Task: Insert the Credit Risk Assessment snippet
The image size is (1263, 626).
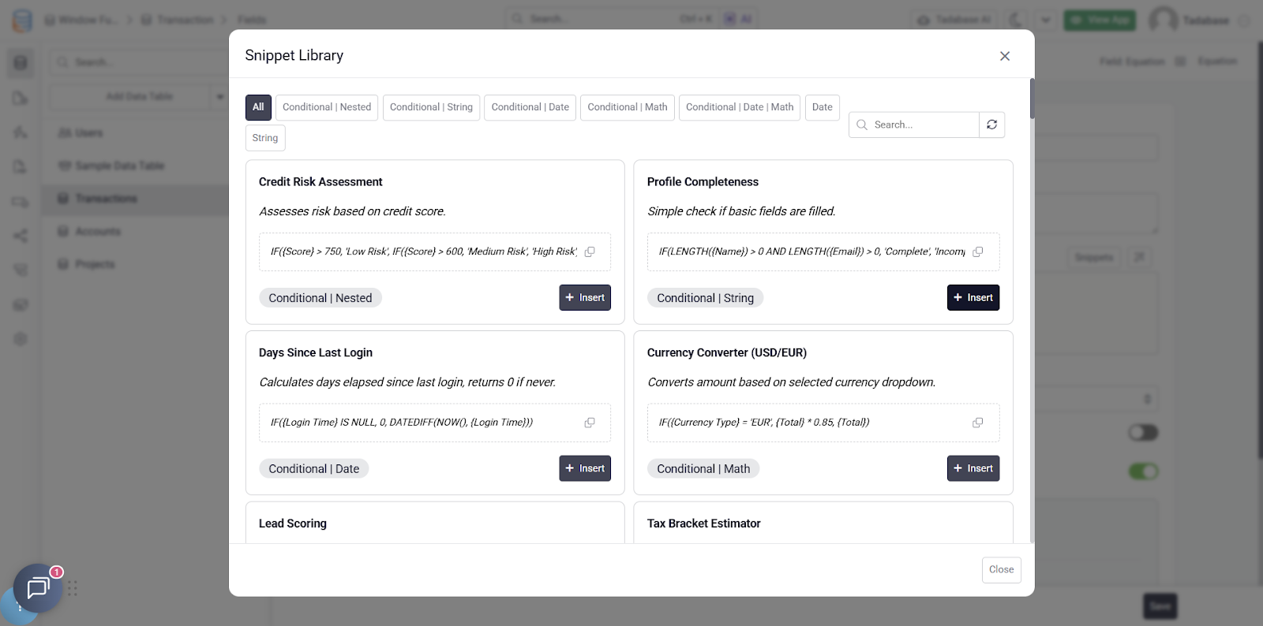Action: [585, 298]
